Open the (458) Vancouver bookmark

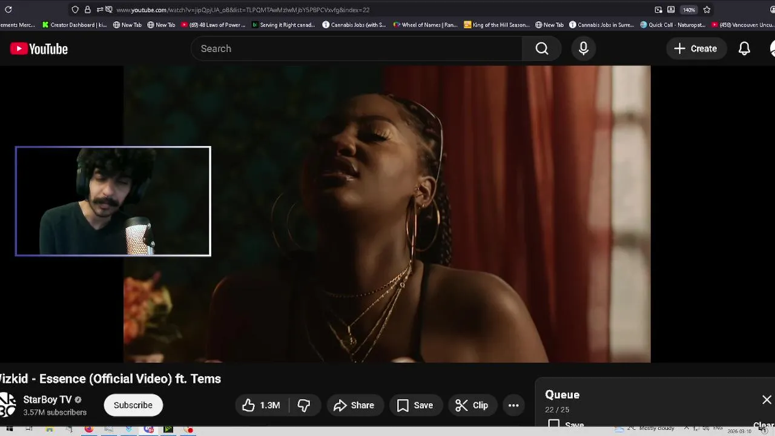743,25
